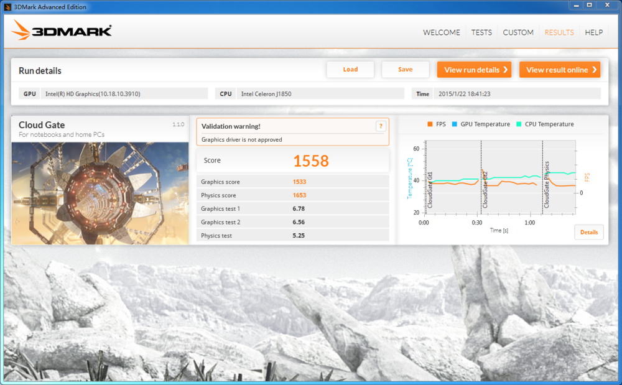Select the RESULTS tab
This screenshot has width=622, height=385.
point(559,32)
